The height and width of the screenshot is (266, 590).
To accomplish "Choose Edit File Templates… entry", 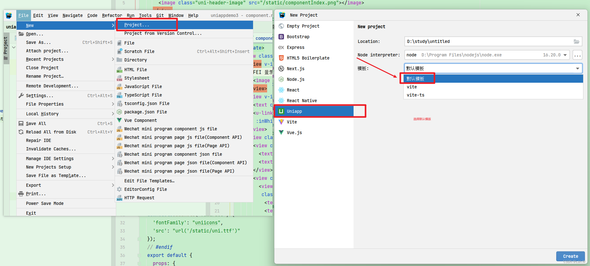I will pos(184,181).
